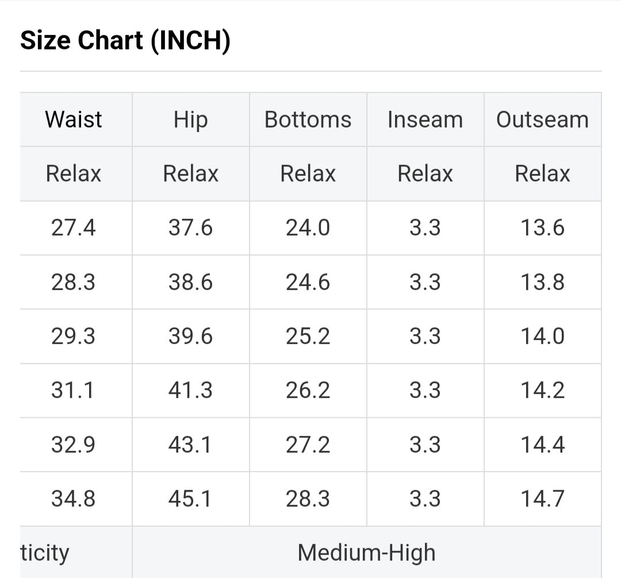Click the bottoms value 24.6

308,282
